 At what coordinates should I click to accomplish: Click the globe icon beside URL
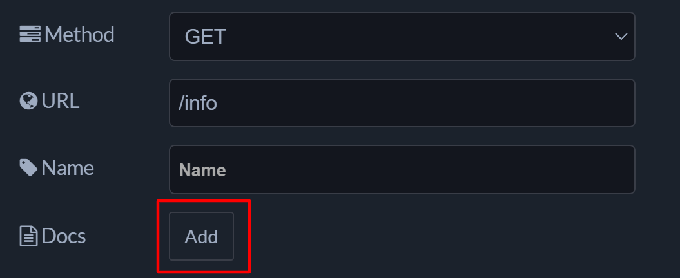pyautogui.click(x=28, y=101)
